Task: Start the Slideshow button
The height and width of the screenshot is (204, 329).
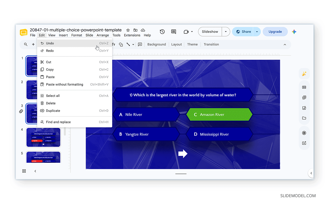Action: point(210,32)
